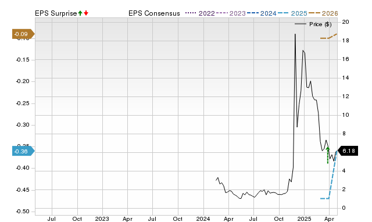The image size is (372, 222).
Task: Click the 0 price axis label
Action: point(344,208)
